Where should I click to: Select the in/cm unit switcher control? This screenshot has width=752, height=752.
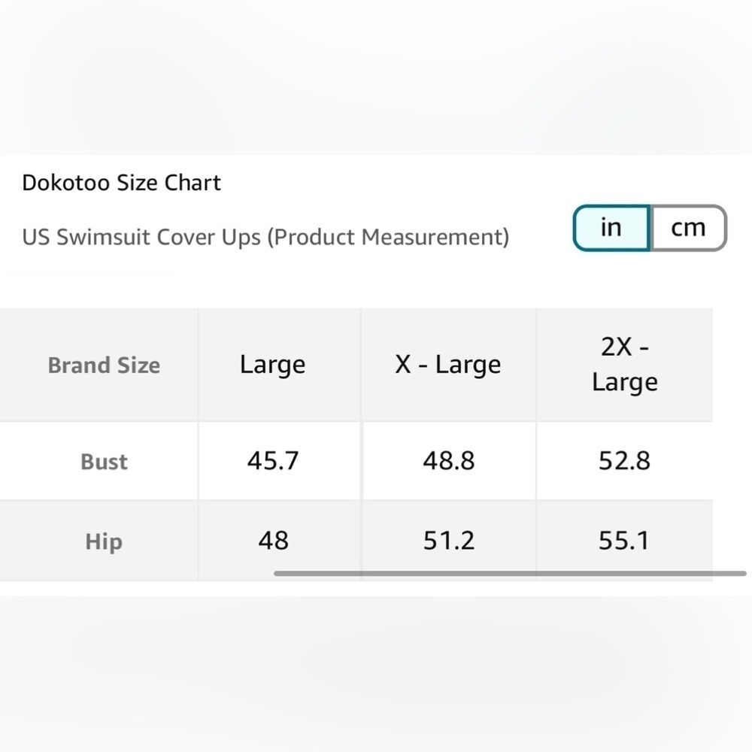point(649,227)
